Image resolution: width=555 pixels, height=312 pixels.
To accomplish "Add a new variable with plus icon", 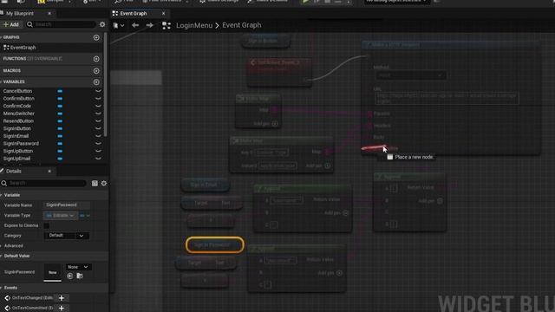I will (96, 82).
